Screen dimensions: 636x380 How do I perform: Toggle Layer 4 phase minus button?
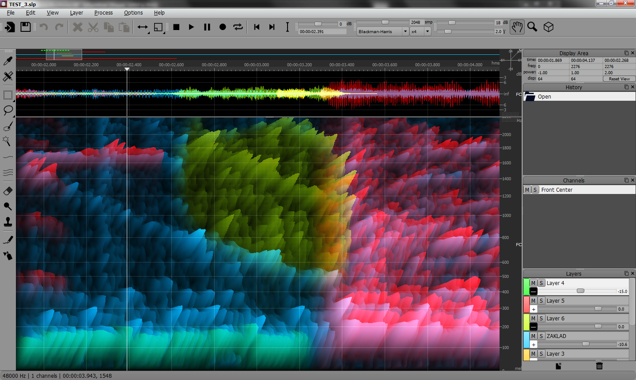coord(534,291)
